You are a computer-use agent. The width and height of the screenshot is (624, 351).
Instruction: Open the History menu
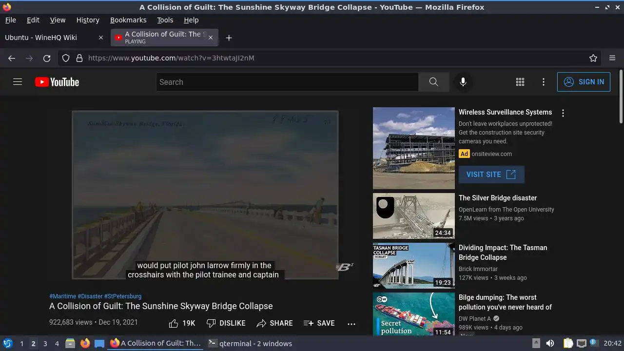(88, 20)
